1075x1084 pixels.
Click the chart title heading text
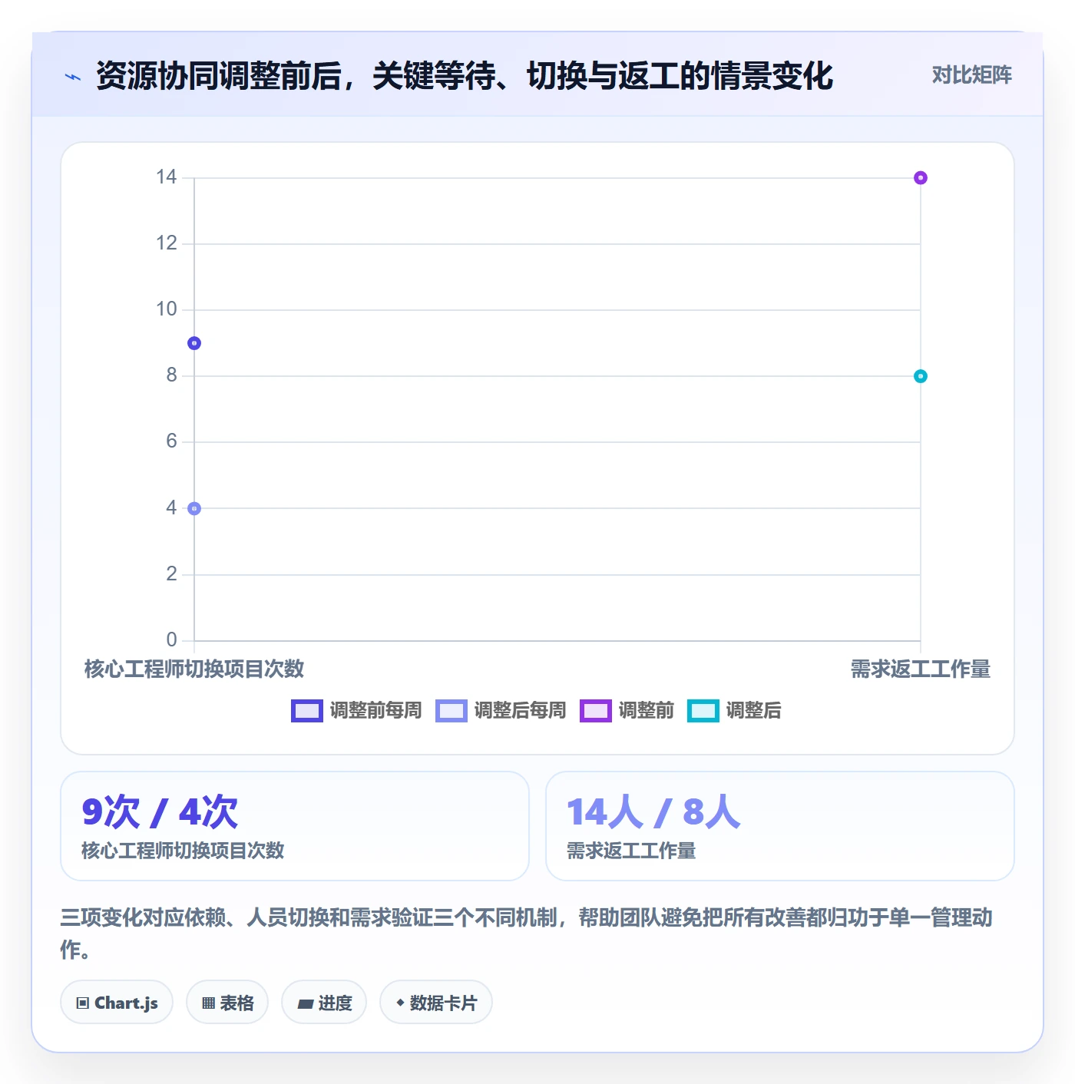(465, 76)
